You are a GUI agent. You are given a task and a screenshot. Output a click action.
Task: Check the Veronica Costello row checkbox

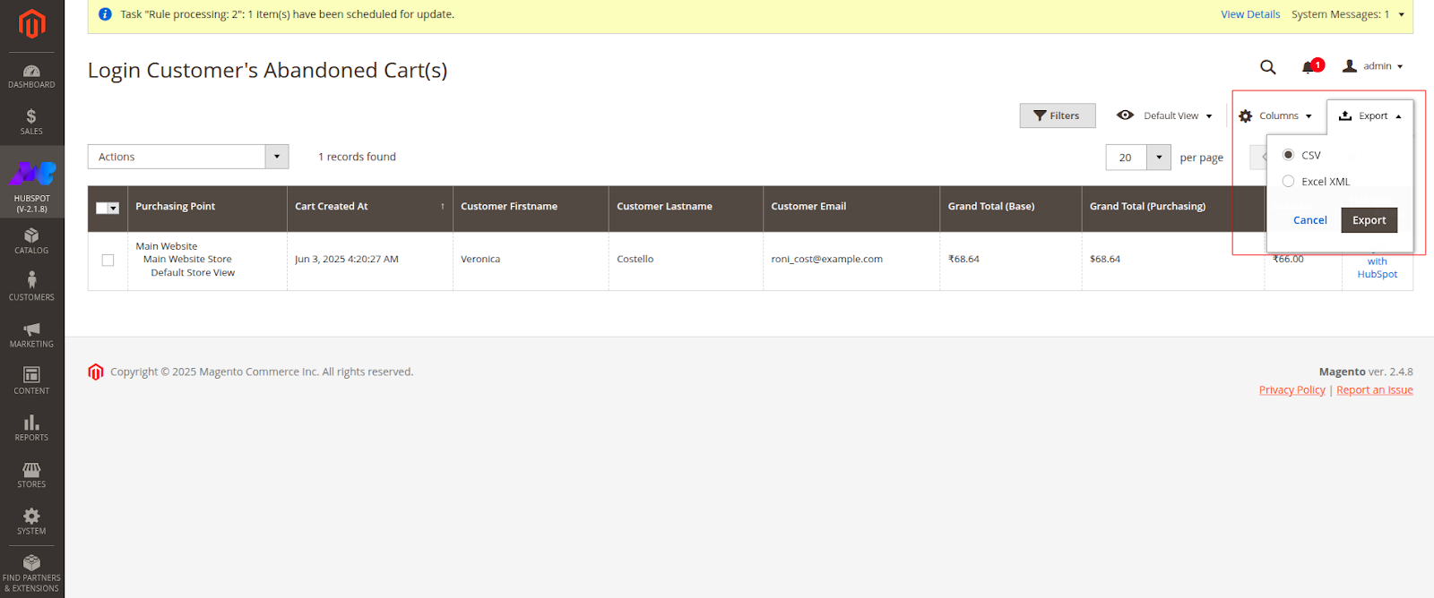point(108,260)
